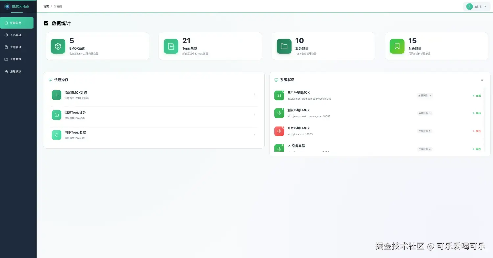Click the 生产环境EMQX gear icon
This screenshot has height=258, width=493.
(x=279, y=95)
